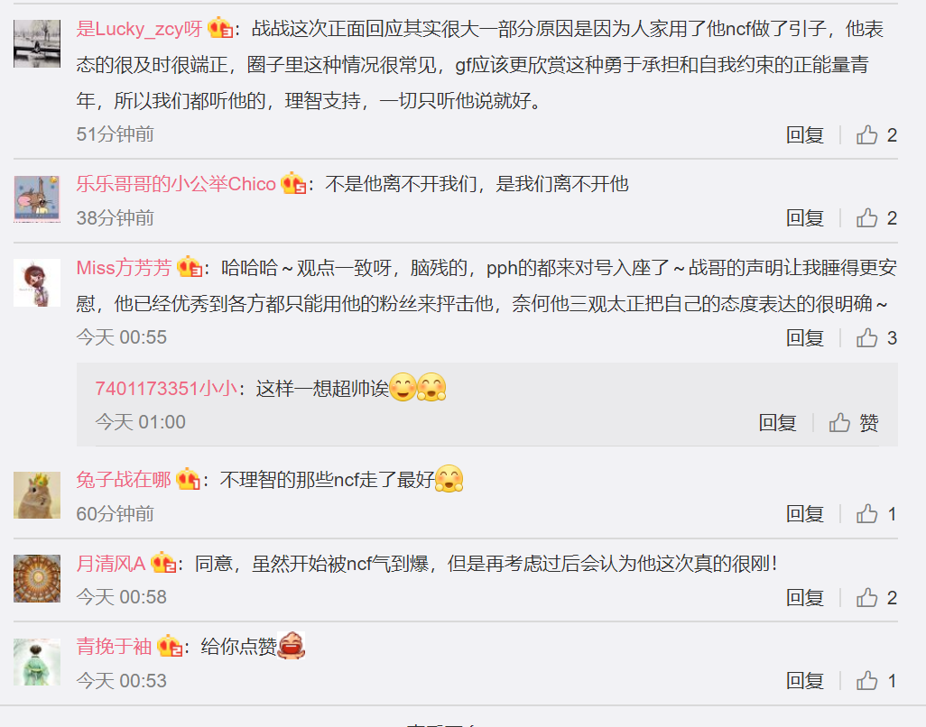Click the crown badge next to Miss方芳芳
Image resolution: width=926 pixels, height=727 pixels.
(190, 267)
